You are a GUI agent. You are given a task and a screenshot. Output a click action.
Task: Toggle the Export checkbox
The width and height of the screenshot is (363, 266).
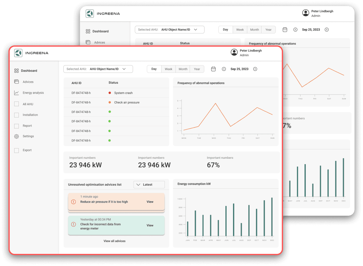16,151
